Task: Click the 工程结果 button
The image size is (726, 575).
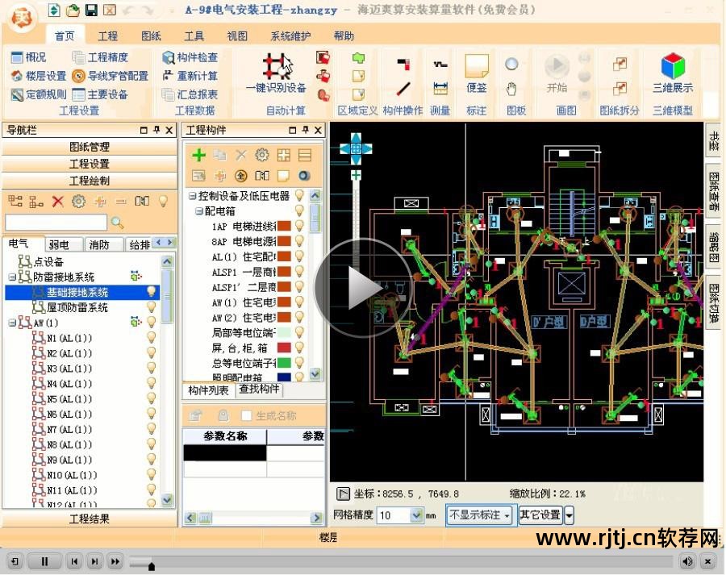Action: coord(91,520)
